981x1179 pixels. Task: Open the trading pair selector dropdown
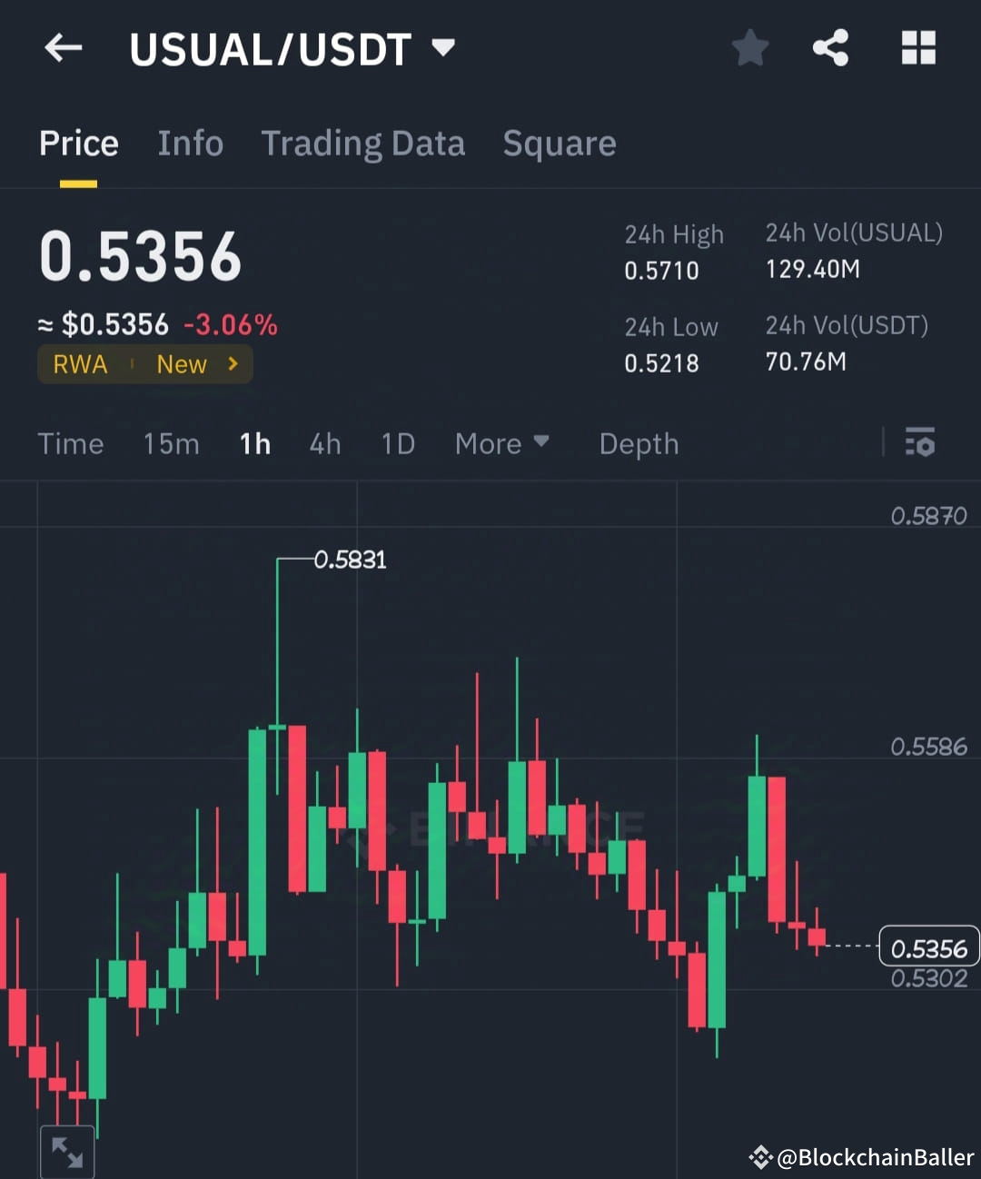click(x=443, y=49)
